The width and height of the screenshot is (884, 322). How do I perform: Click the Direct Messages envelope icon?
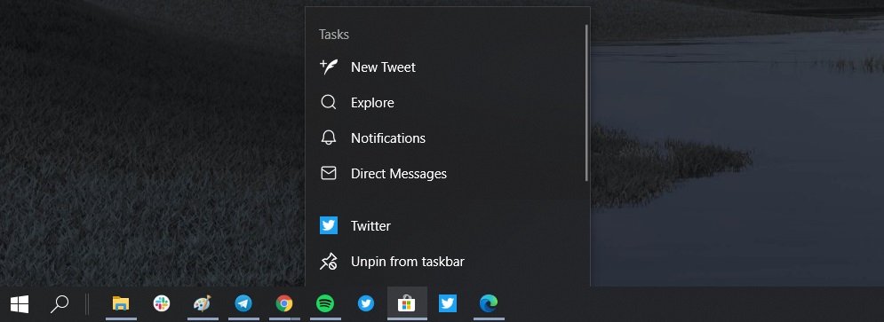329,173
